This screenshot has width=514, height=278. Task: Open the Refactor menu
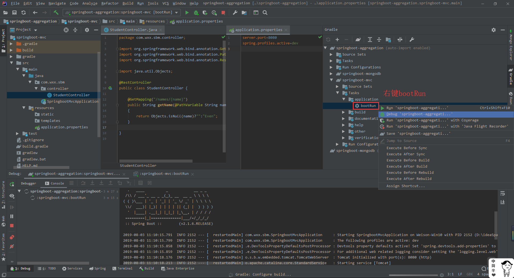(110, 3)
